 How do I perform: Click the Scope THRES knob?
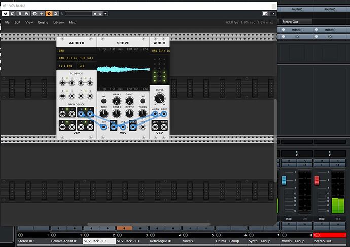tap(143, 114)
